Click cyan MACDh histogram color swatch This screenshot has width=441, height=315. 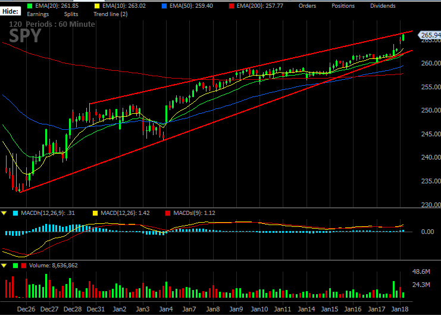pos(15,213)
